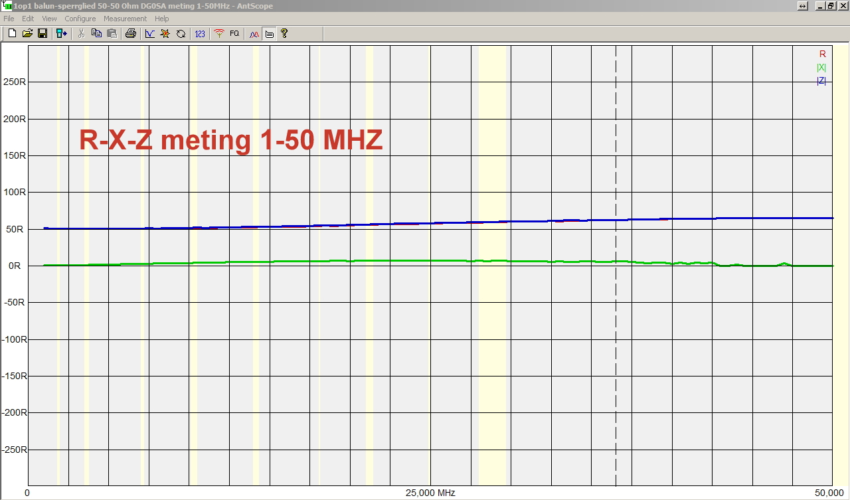Click the FQ toolbar button

tap(234, 33)
